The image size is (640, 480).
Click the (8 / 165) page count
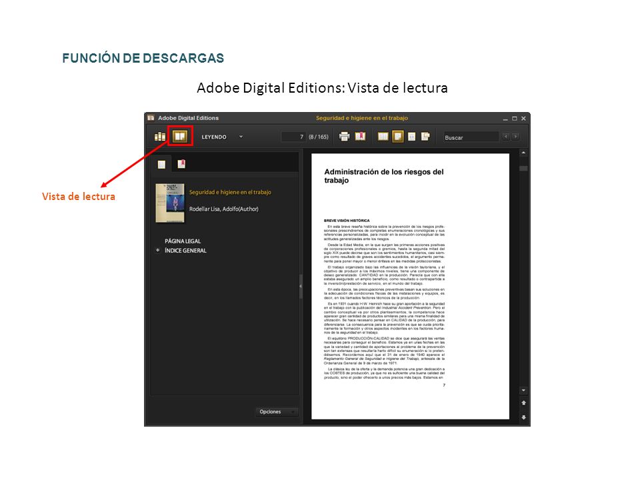pos(319,137)
